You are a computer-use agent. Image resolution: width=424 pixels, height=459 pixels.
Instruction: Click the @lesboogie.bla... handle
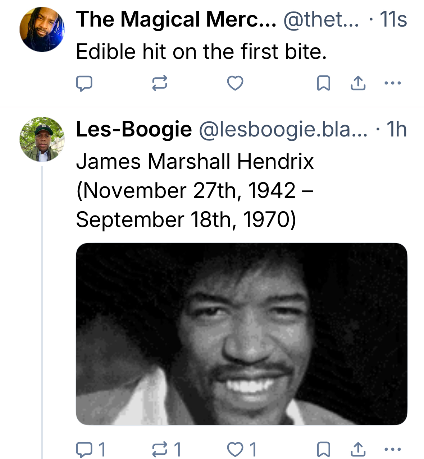283,129
